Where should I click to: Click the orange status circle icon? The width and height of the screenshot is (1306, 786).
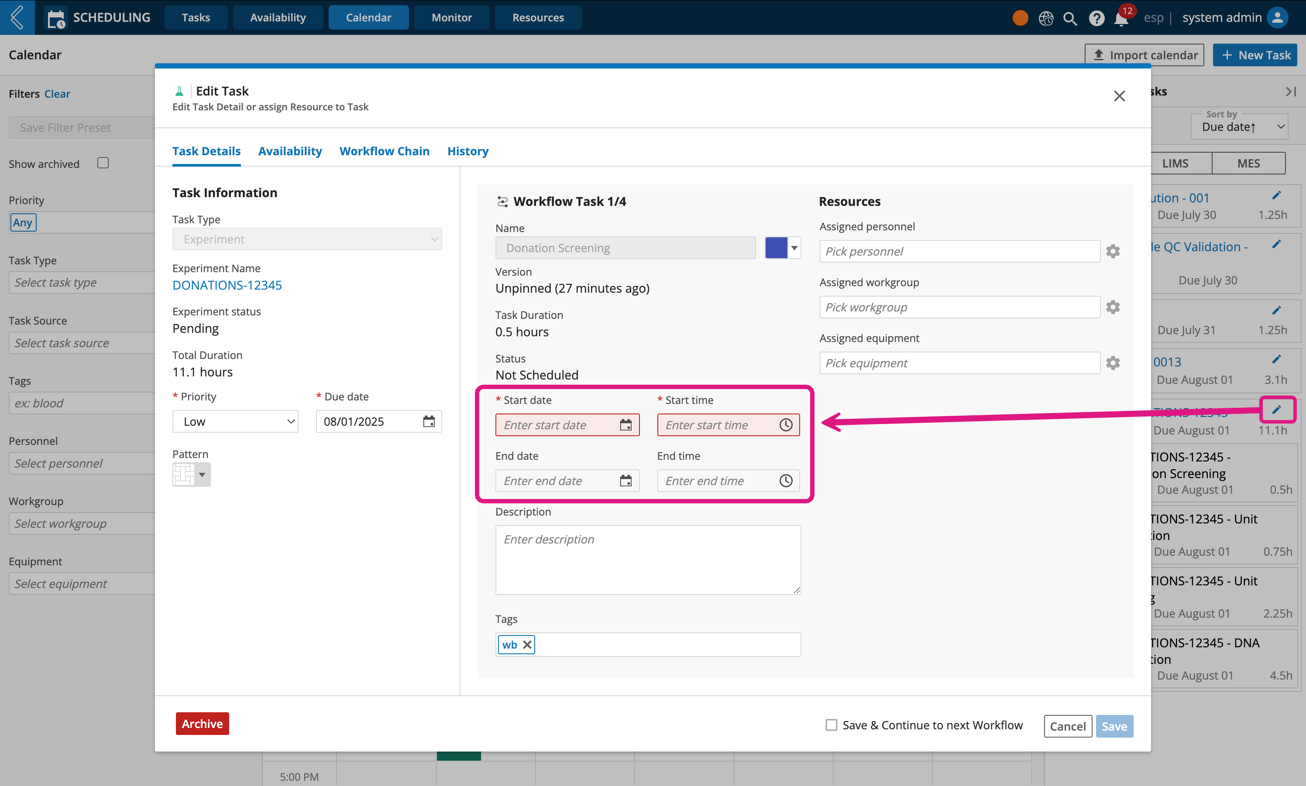pyautogui.click(x=1020, y=17)
